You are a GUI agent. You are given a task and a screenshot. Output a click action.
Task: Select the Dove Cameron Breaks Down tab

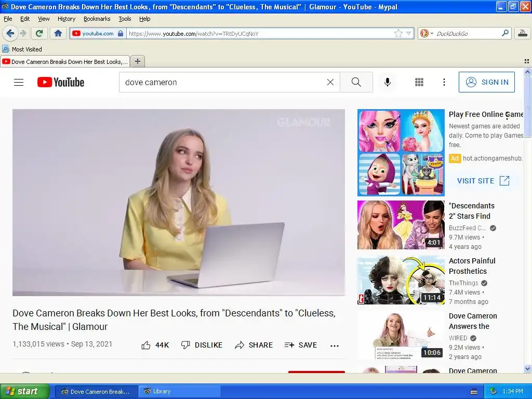(65, 61)
